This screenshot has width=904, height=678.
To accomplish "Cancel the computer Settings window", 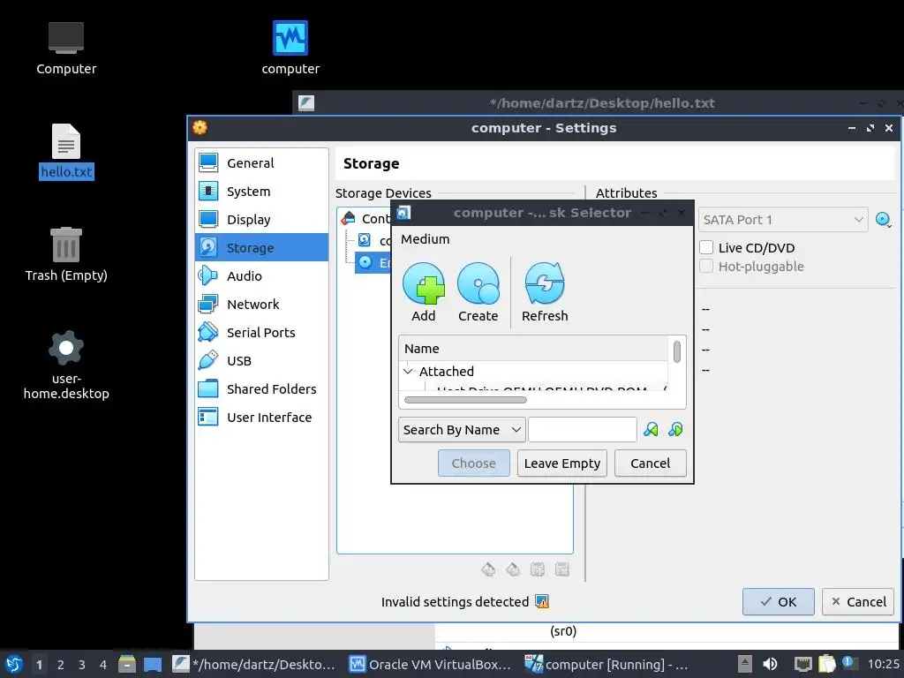I will point(858,601).
